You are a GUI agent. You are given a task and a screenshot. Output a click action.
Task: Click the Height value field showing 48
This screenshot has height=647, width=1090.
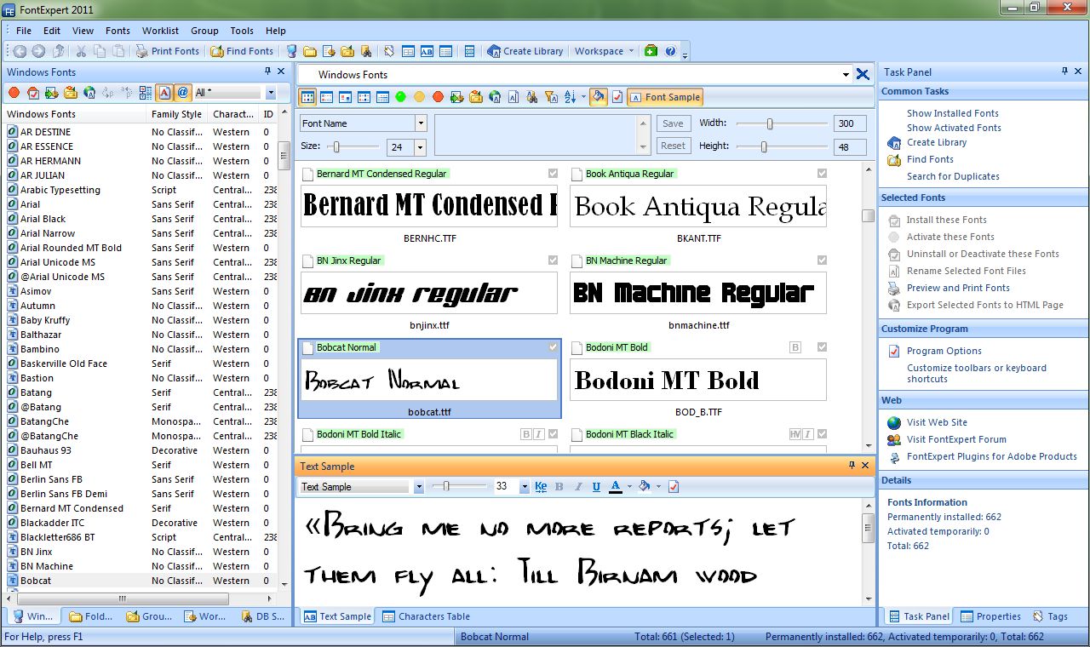click(850, 147)
